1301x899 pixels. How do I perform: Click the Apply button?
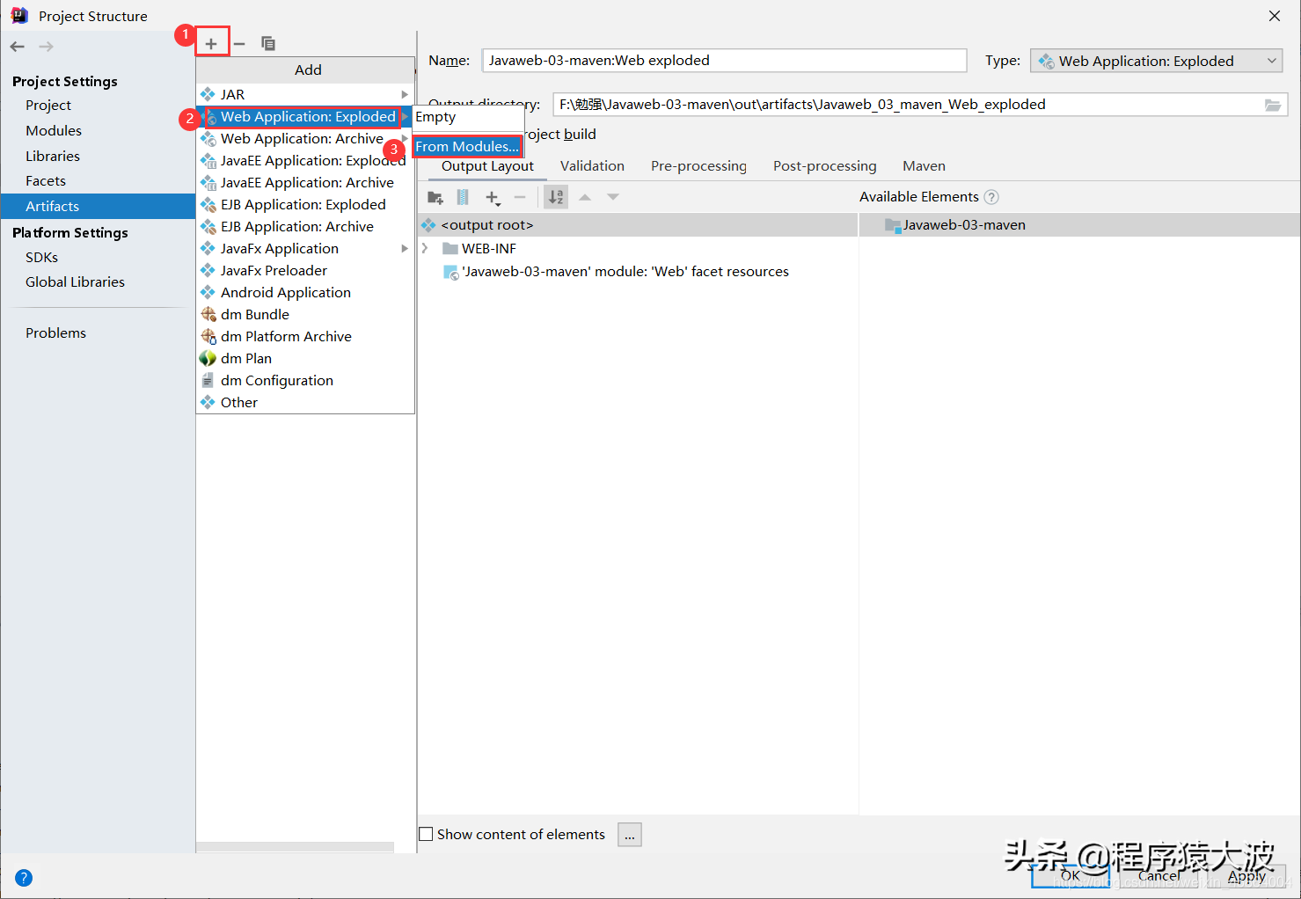point(1246,875)
